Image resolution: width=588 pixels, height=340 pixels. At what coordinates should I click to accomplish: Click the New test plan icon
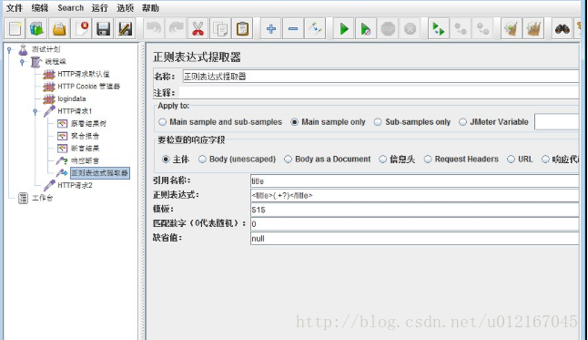pyautogui.click(x=15, y=28)
